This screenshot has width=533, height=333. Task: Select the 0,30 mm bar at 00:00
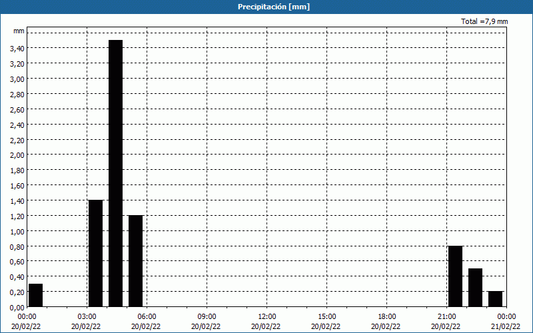(x=36, y=295)
